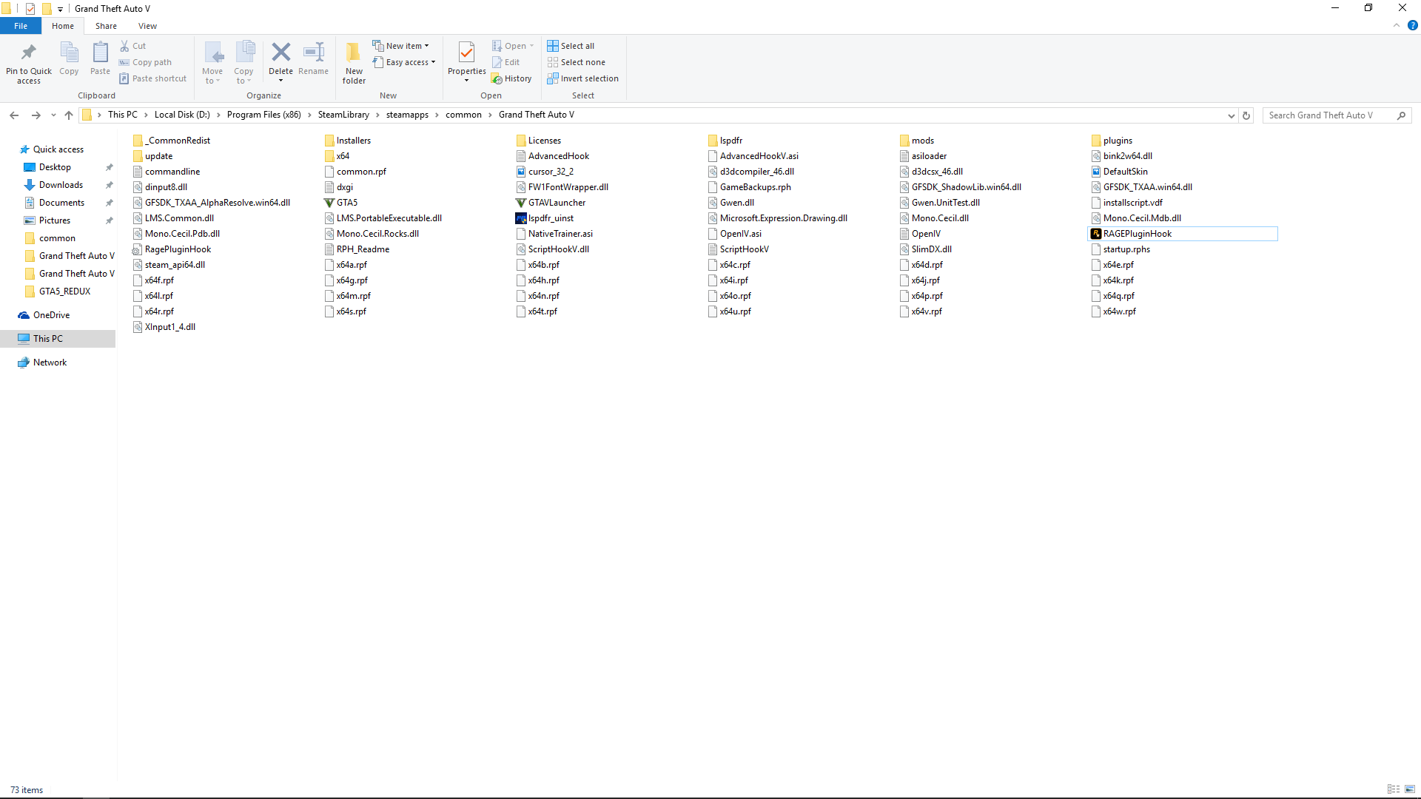Open the RAGEPluginHook application file
This screenshot has width=1421, height=799.
coord(1137,234)
